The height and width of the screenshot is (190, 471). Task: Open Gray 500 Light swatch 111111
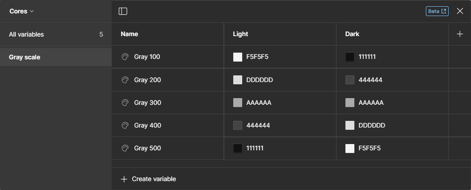tap(238, 148)
